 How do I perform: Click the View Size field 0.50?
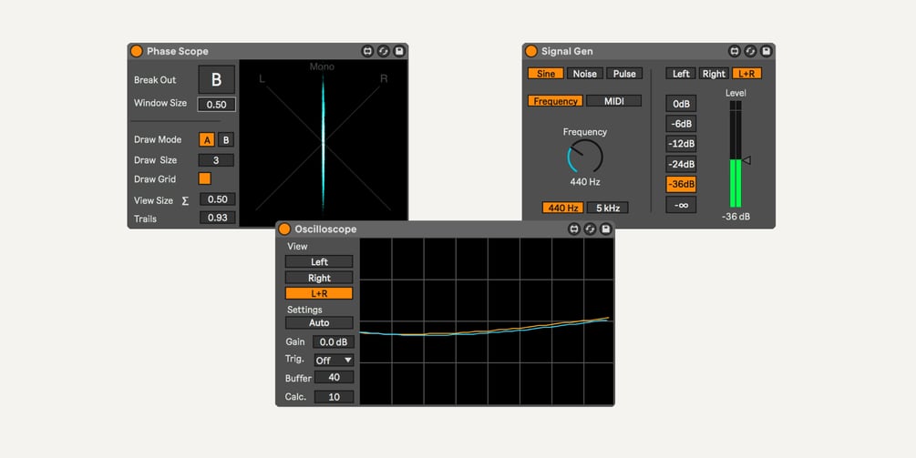pyautogui.click(x=218, y=199)
